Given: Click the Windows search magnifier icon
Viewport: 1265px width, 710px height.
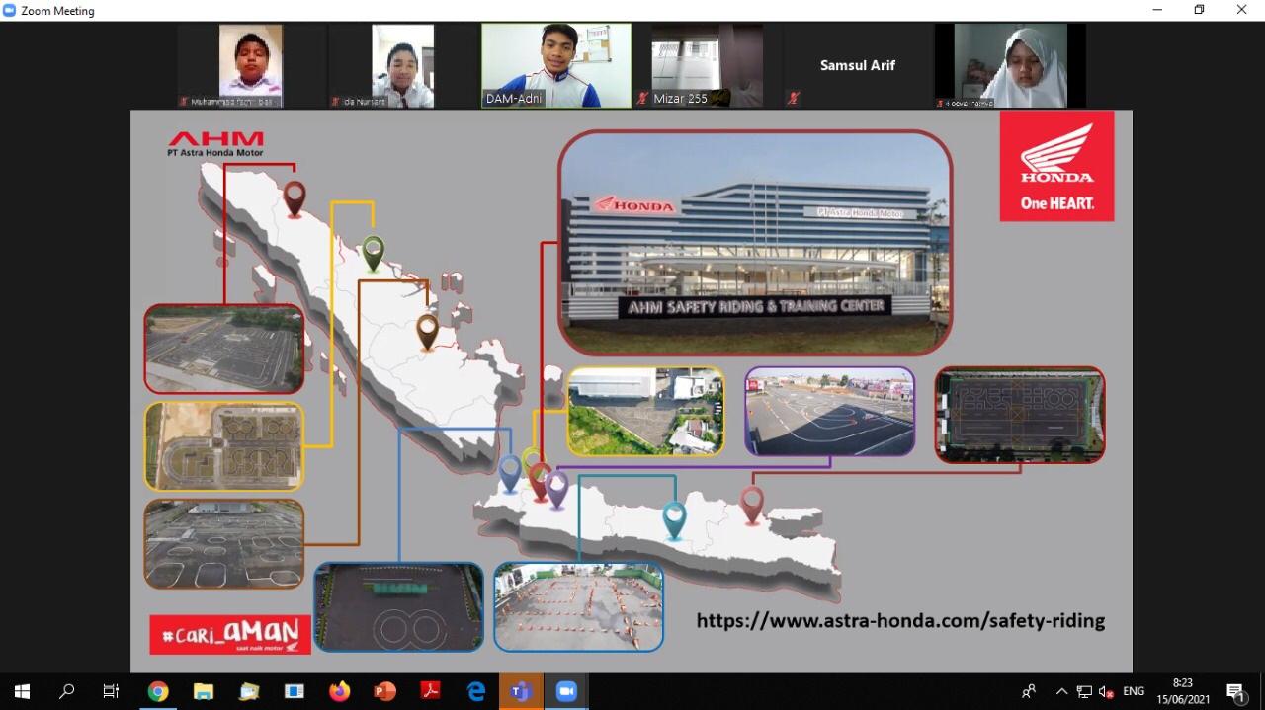Looking at the screenshot, I should [67, 691].
